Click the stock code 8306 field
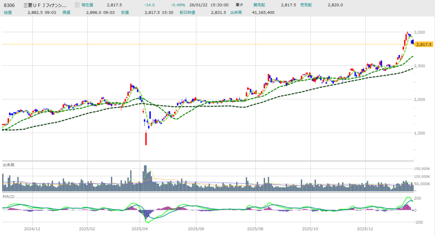 pyautogui.click(x=9, y=5)
